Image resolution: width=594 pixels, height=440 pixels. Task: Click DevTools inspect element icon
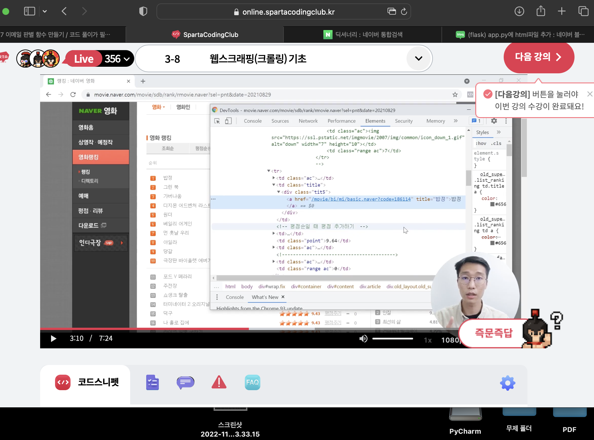tap(217, 121)
